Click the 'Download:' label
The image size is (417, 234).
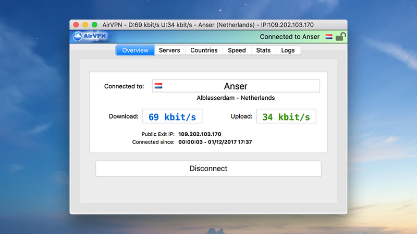pyautogui.click(x=124, y=116)
